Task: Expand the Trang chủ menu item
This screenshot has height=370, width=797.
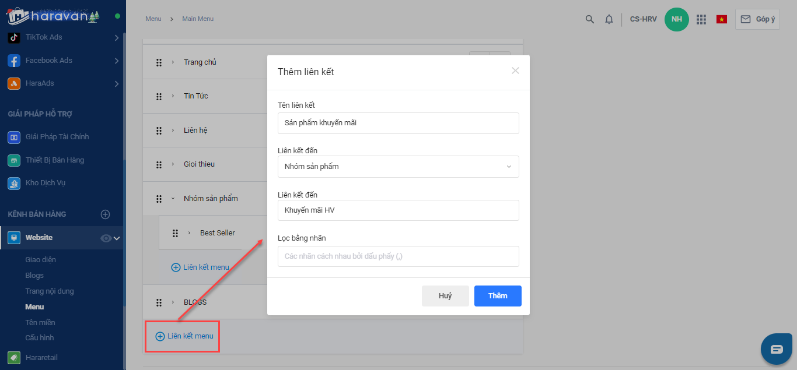Action: click(173, 62)
